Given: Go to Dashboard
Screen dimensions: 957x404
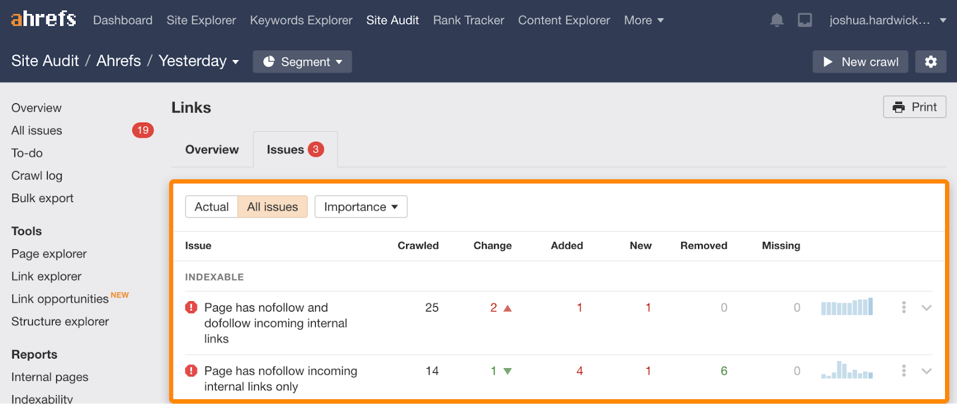Looking at the screenshot, I should 123,20.
